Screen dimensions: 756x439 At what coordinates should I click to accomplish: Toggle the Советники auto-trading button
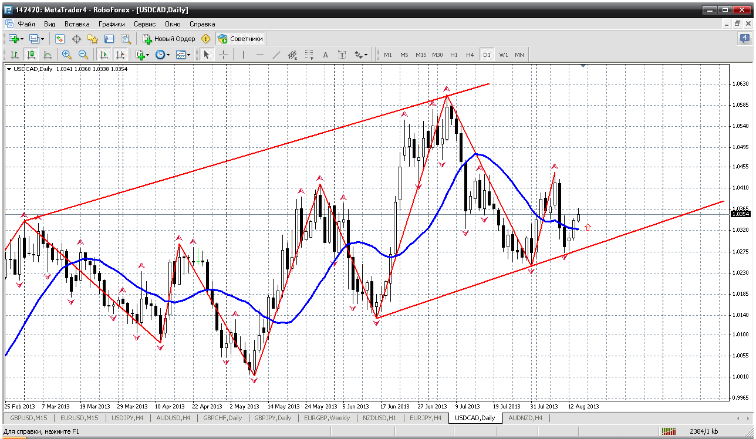coord(240,39)
